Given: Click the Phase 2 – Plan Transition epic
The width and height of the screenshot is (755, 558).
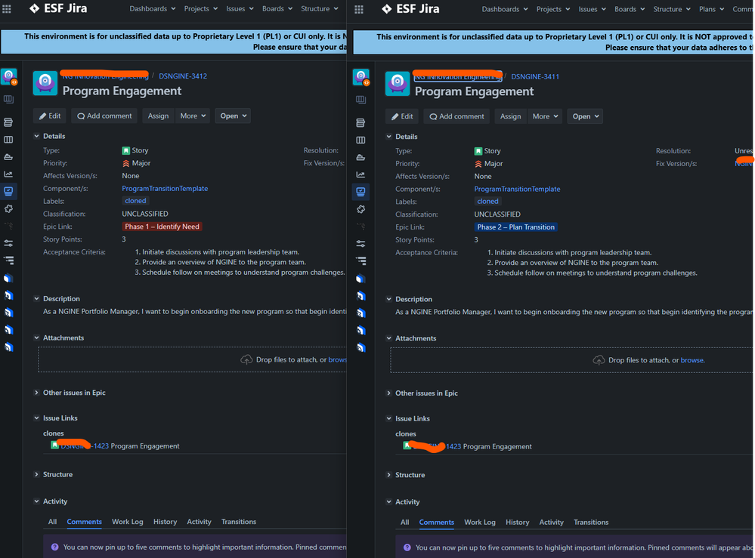Looking at the screenshot, I should click(x=515, y=227).
